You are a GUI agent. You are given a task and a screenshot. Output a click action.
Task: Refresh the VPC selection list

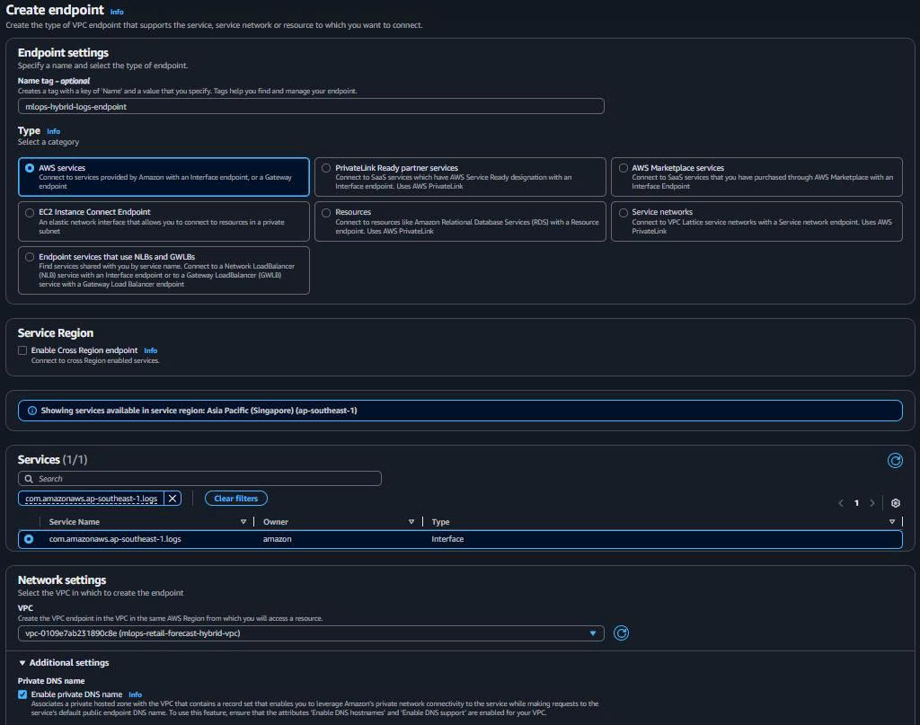pos(621,632)
